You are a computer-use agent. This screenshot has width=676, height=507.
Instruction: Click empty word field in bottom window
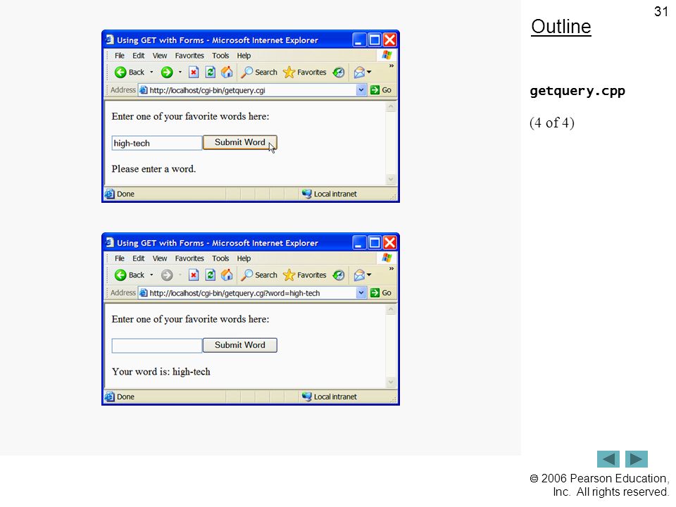click(157, 346)
